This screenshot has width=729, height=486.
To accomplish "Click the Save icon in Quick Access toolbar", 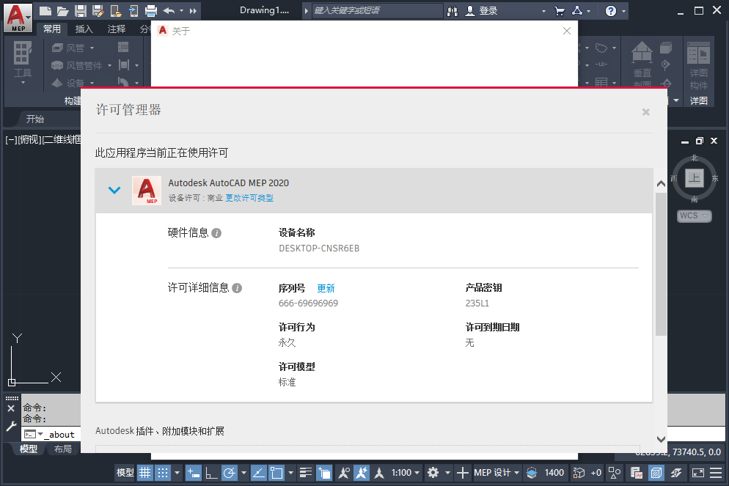I will (81, 10).
